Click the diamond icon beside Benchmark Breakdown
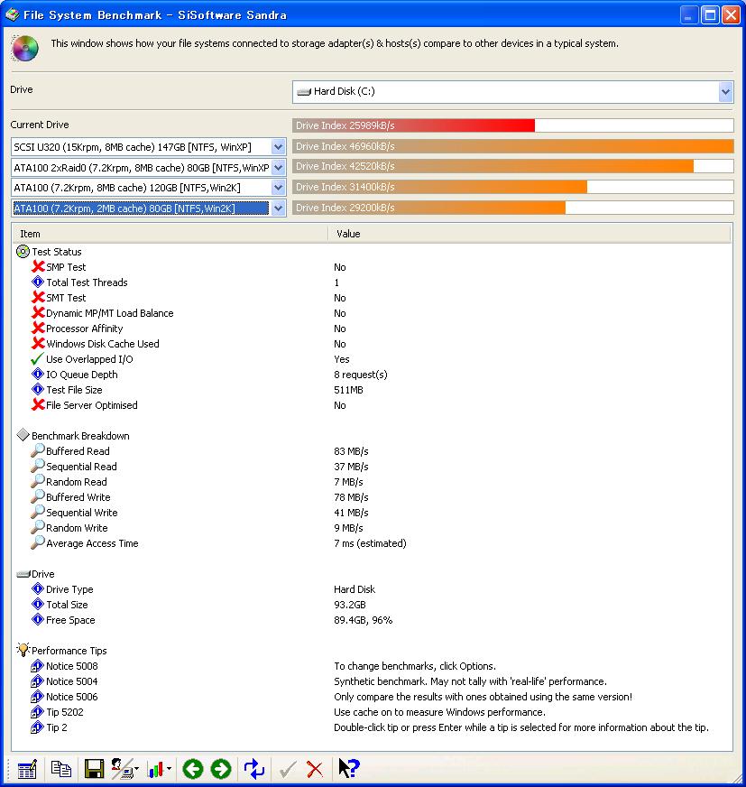 (23, 435)
